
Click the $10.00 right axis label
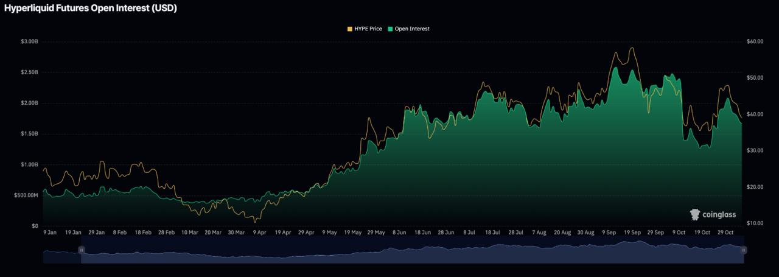[755, 223]
